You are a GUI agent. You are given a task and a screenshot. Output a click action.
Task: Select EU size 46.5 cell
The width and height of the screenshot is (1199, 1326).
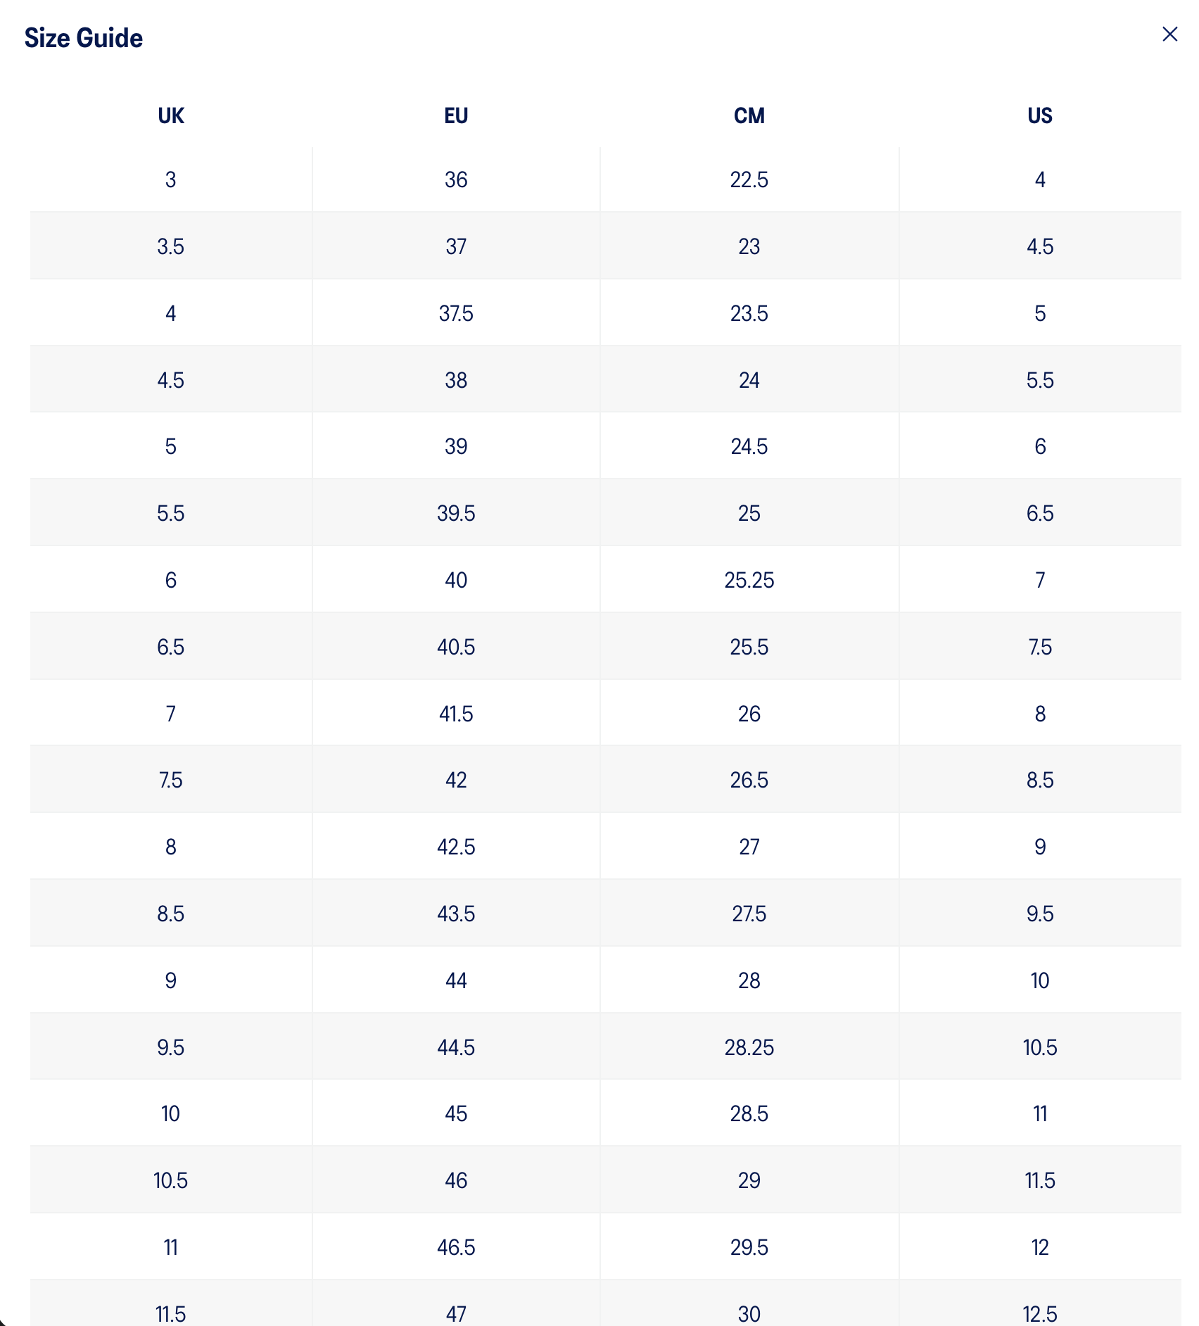[x=456, y=1247]
